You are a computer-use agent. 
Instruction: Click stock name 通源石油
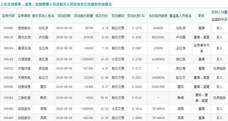click(x=24, y=48)
